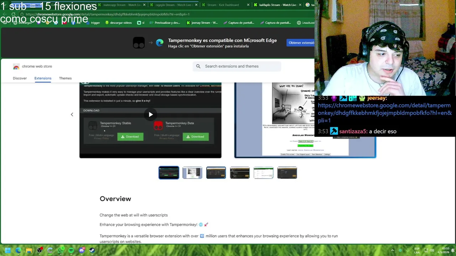Image resolution: width=456 pixels, height=256 pixels.
Task: Click the microphone tray icon
Action: [408, 250]
